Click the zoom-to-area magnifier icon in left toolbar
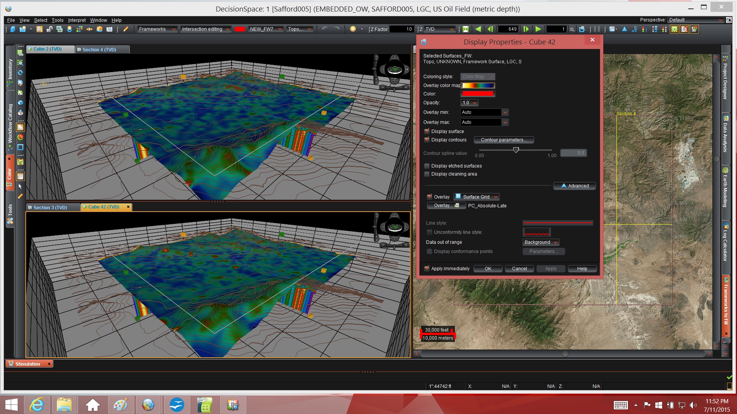Screen dimensions: 737x414 (20, 62)
